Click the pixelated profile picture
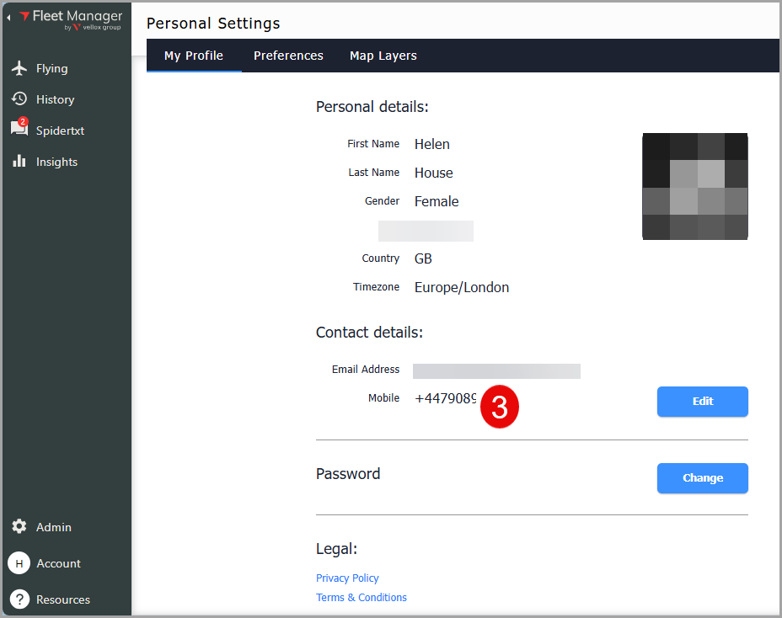The image size is (782, 618). click(695, 186)
